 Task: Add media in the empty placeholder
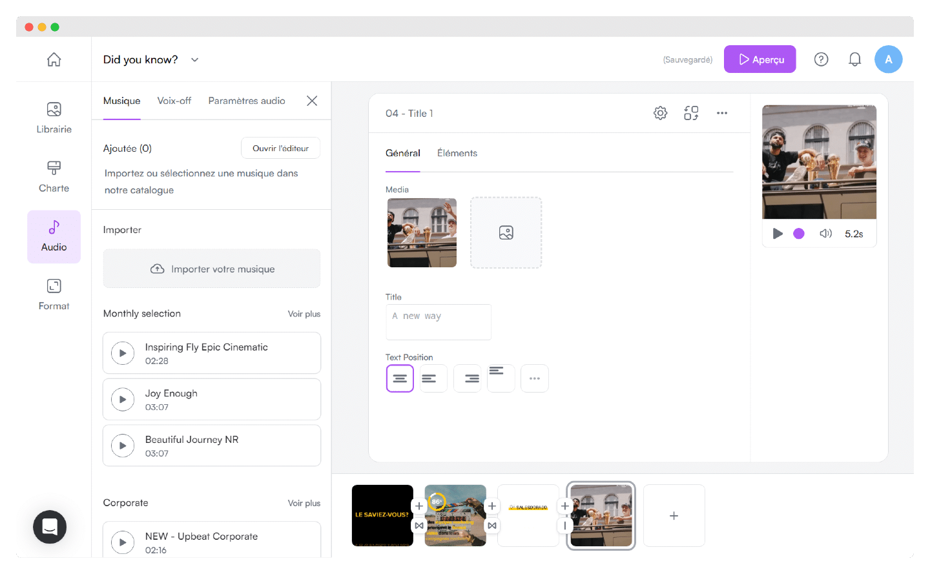[x=506, y=232]
